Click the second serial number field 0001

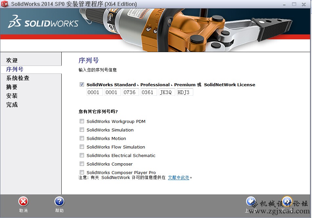113,92
